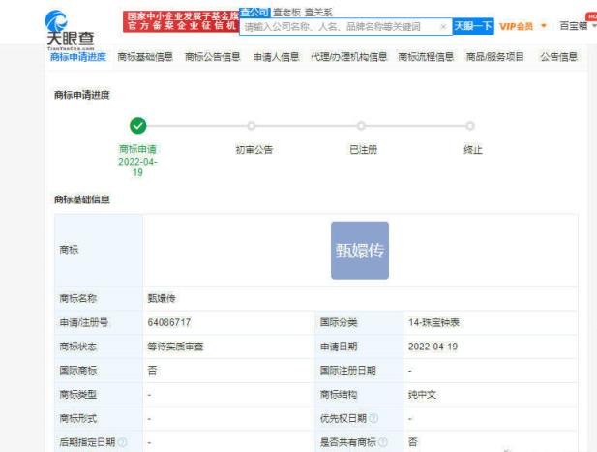The image size is (597, 452).
Task: Switch to 公告信息 tab
Action: click(558, 57)
